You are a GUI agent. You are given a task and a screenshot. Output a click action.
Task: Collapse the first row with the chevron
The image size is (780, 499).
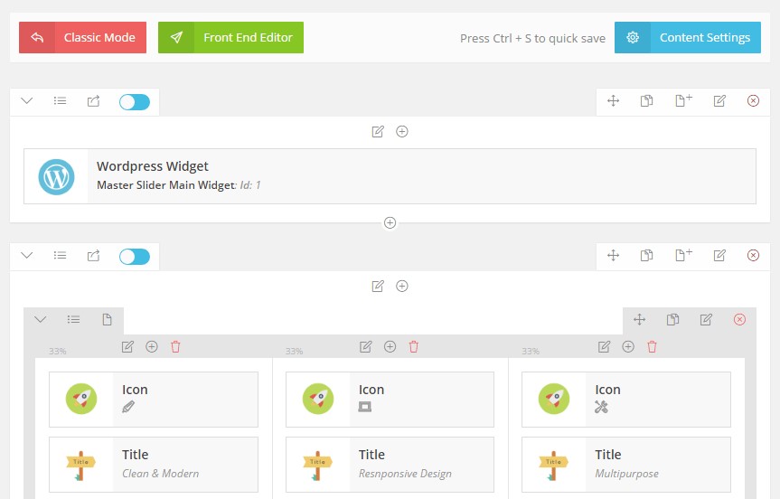27,101
